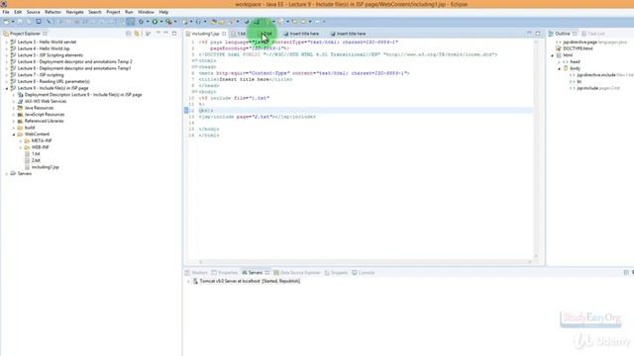Click the Debug toolbar icon
Screen dimensions: 634x356
coord(141,22)
